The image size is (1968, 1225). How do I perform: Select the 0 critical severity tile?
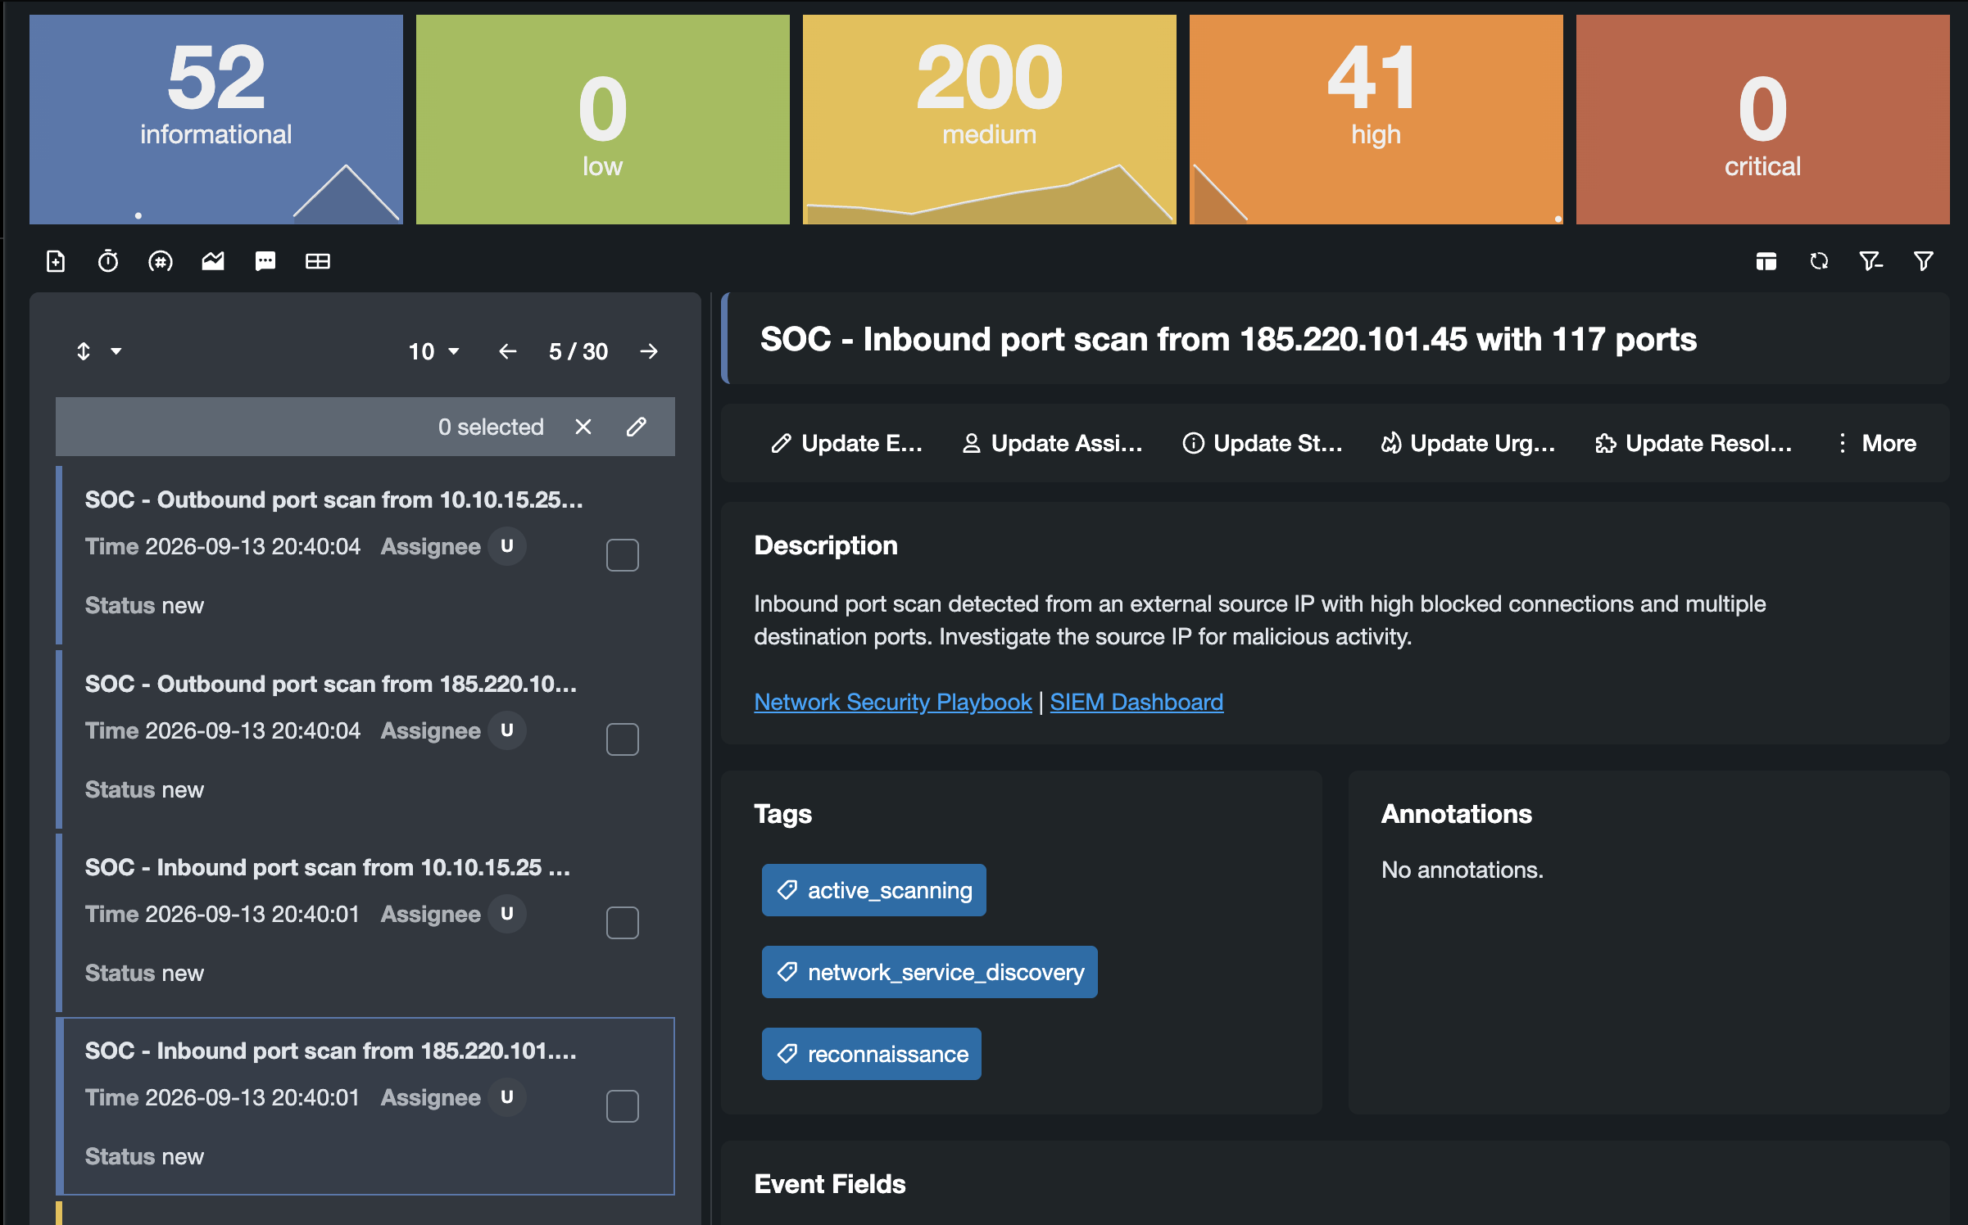[x=1763, y=120]
